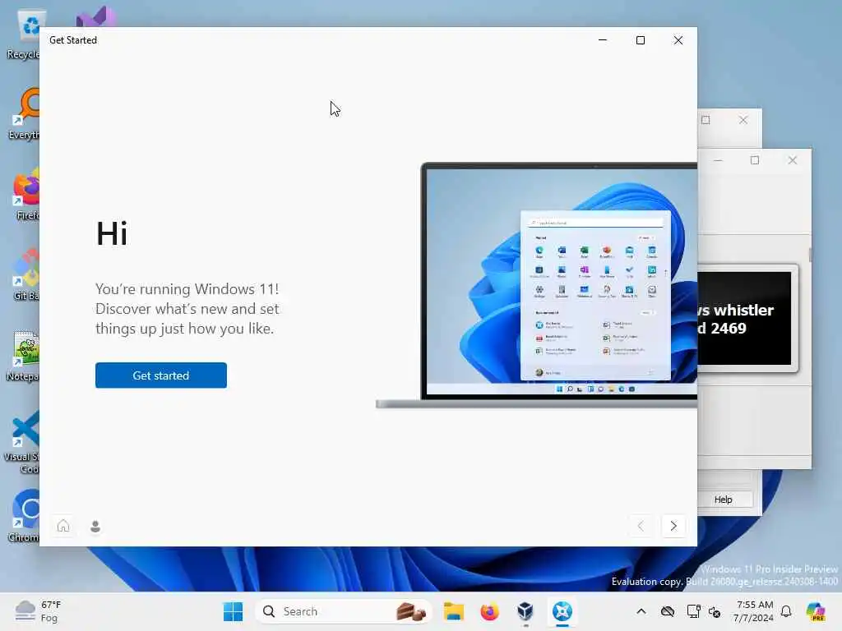842x631 pixels.
Task: Open VirtualBox cube icon on taskbar
Action: 525,611
